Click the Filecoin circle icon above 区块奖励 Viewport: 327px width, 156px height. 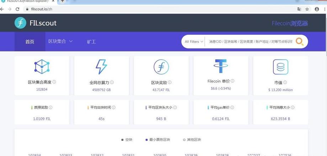[x=161, y=67]
